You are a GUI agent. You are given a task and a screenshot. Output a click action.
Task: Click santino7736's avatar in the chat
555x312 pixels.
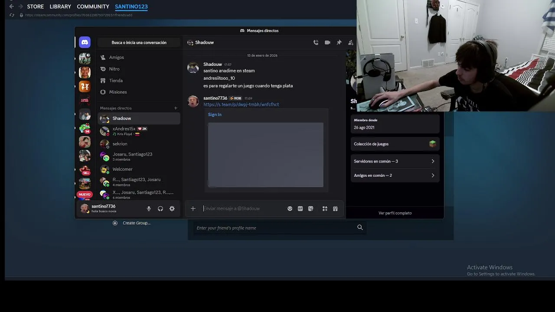coord(193,101)
